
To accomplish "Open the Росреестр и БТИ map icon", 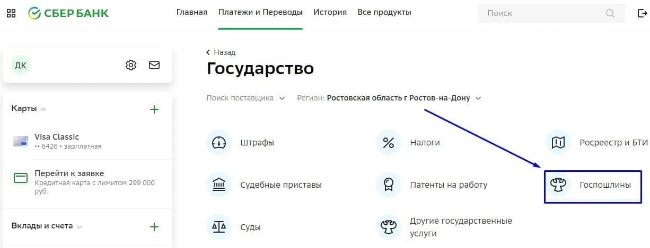I will click(x=558, y=143).
